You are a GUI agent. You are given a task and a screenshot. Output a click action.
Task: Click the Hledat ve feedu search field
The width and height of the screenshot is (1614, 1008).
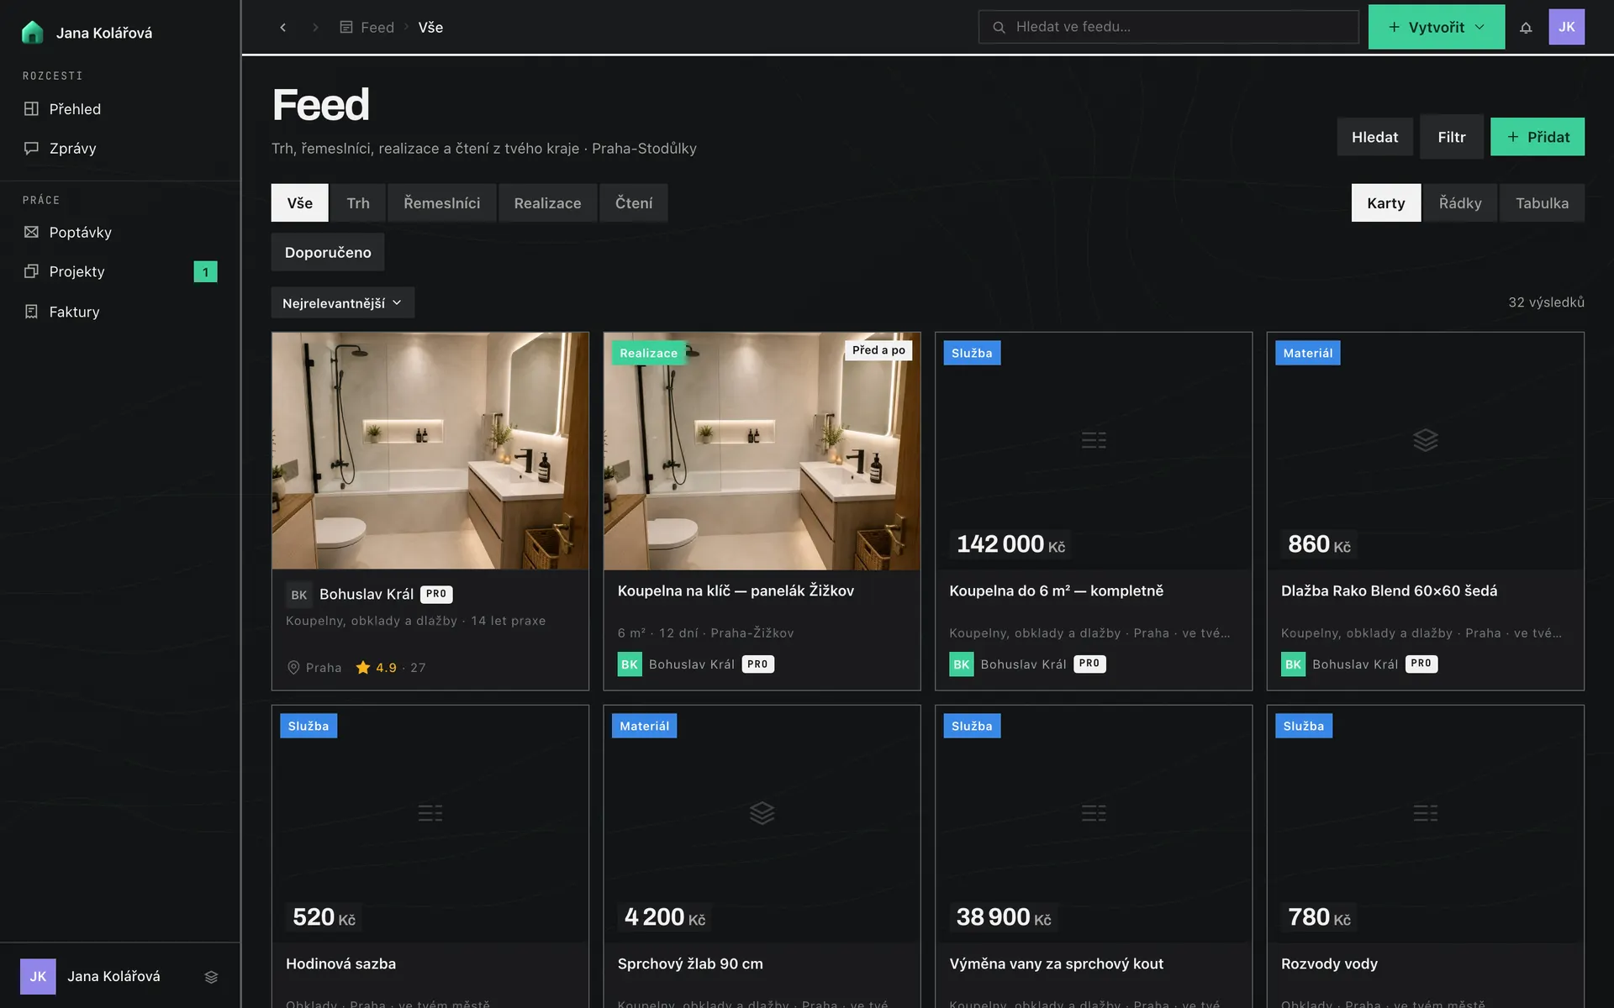[1168, 27]
